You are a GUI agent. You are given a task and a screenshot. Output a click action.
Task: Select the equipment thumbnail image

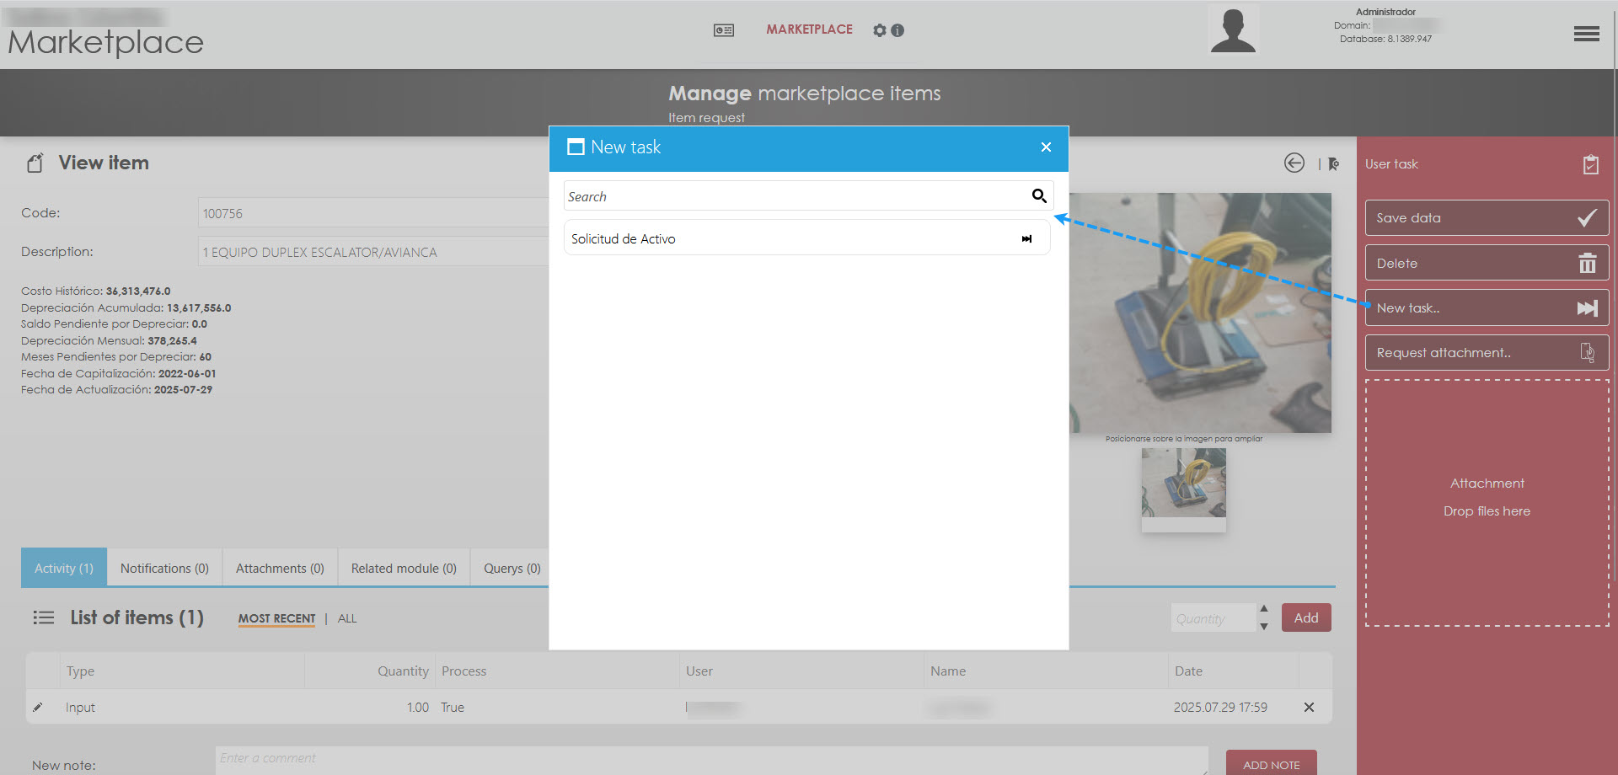[1183, 484]
